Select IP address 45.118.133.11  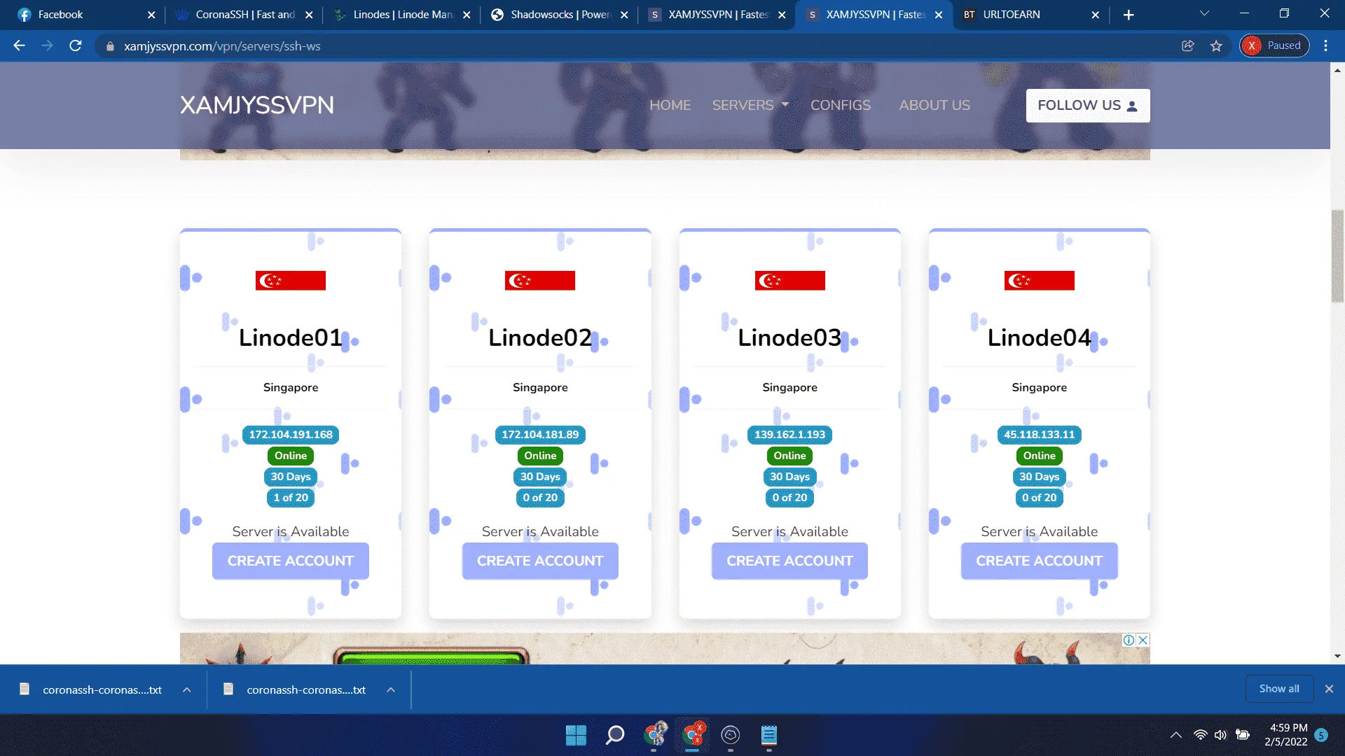click(x=1040, y=435)
